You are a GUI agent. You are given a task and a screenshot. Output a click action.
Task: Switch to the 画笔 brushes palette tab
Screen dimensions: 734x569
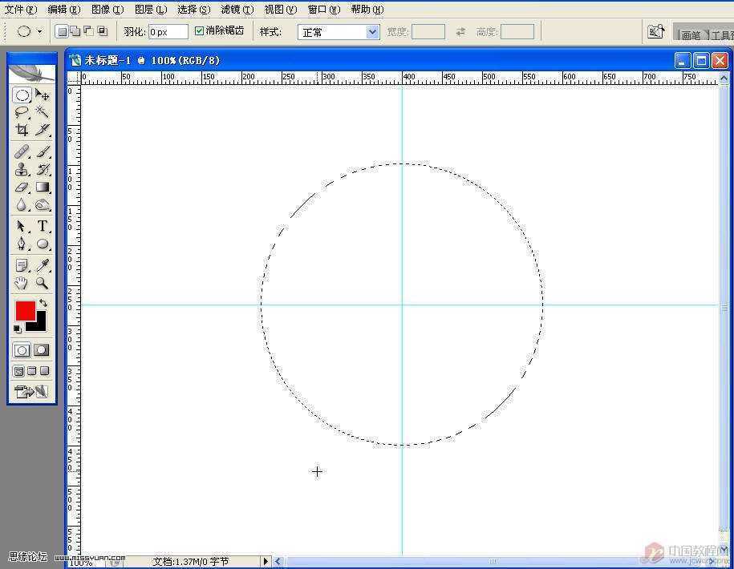pos(690,34)
